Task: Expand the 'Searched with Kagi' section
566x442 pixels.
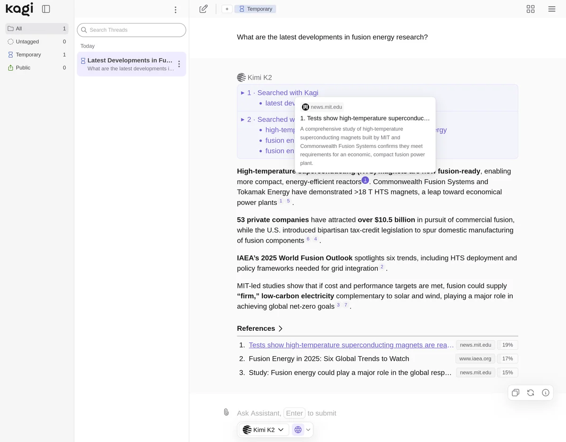Action: pos(242,93)
